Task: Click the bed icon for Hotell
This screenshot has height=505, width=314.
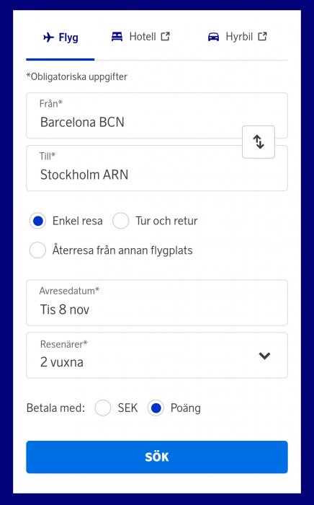Action: (117, 37)
